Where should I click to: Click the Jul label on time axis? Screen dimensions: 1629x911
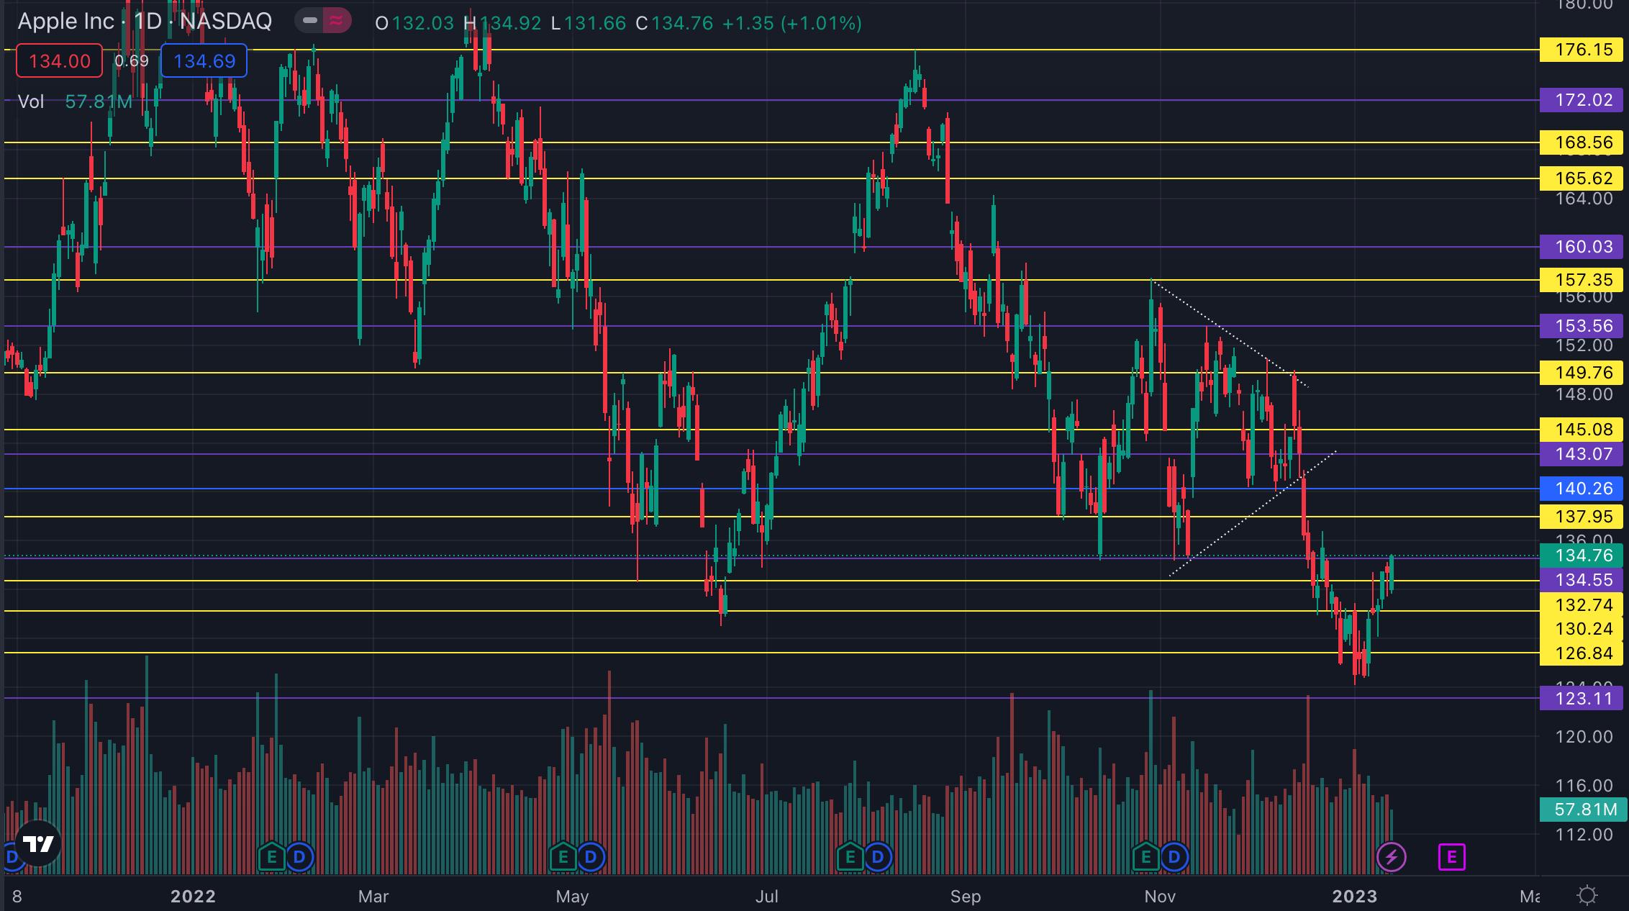767,896
